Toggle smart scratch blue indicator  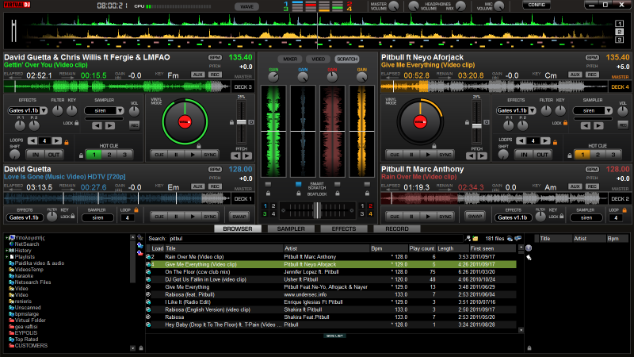[299, 184]
